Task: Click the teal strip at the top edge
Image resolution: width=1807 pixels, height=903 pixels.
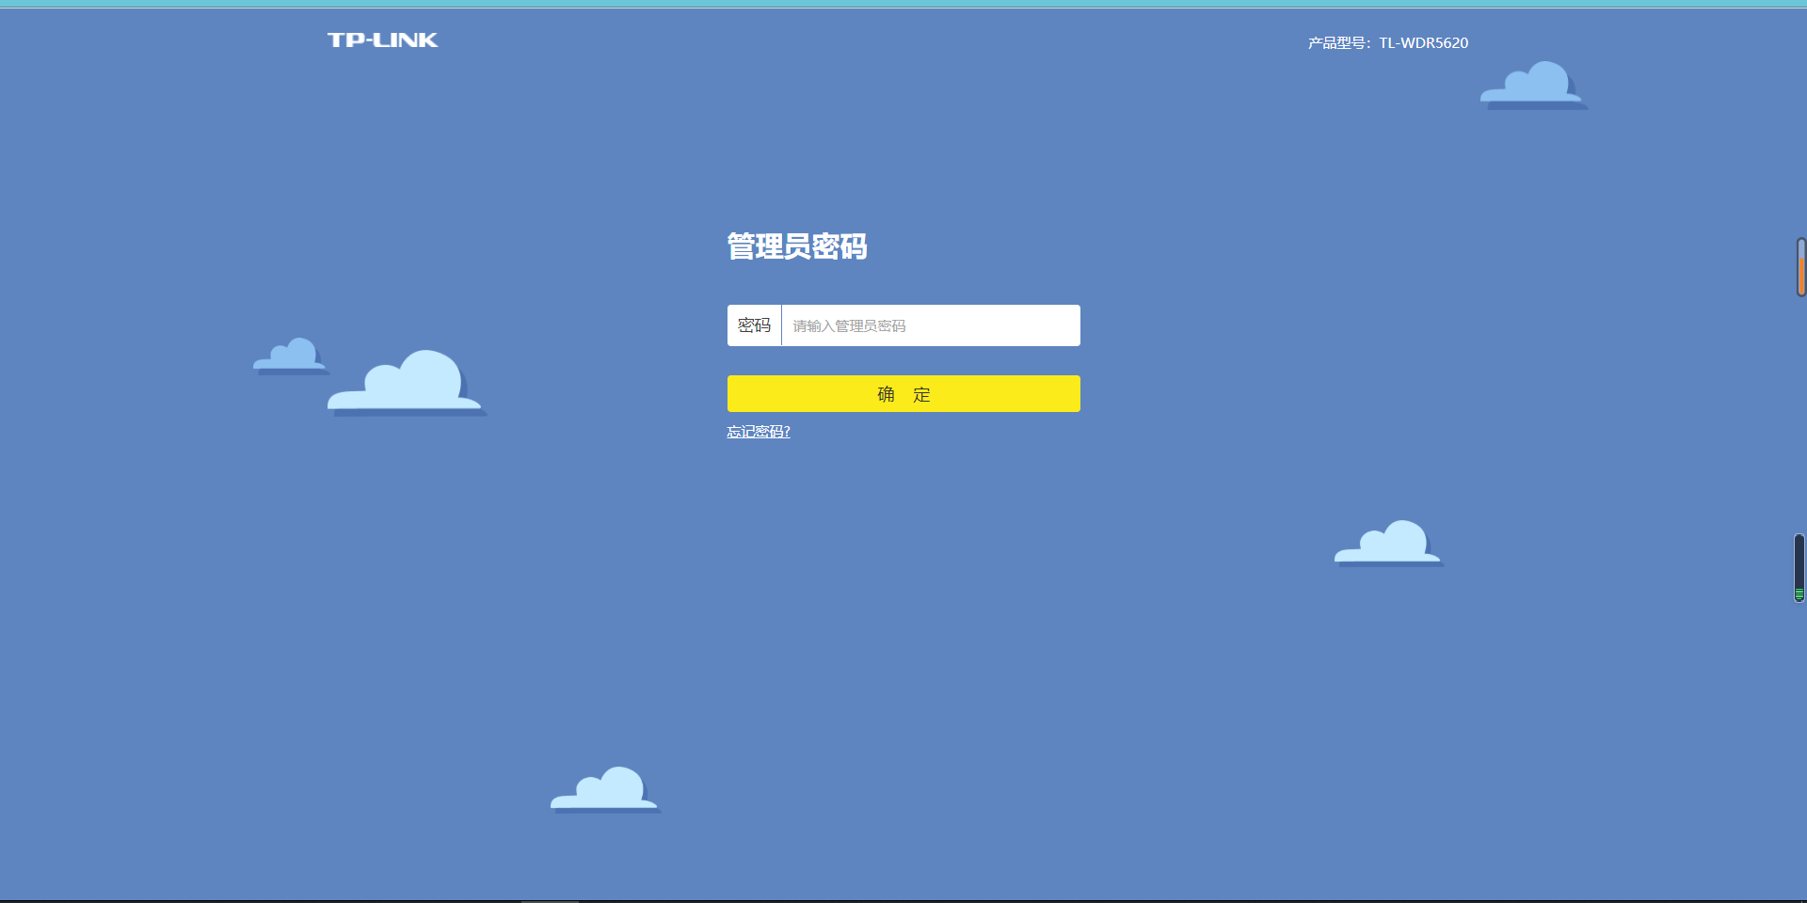Action: pos(903,4)
